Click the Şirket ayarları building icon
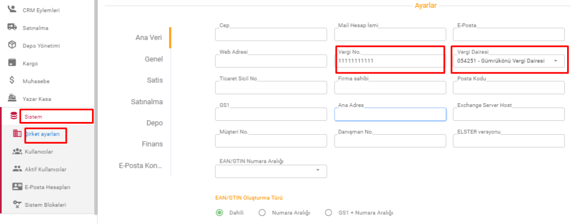571x224 pixels. 17,134
